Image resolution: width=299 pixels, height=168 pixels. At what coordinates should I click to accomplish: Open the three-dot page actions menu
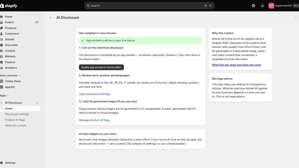(x=296, y=18)
